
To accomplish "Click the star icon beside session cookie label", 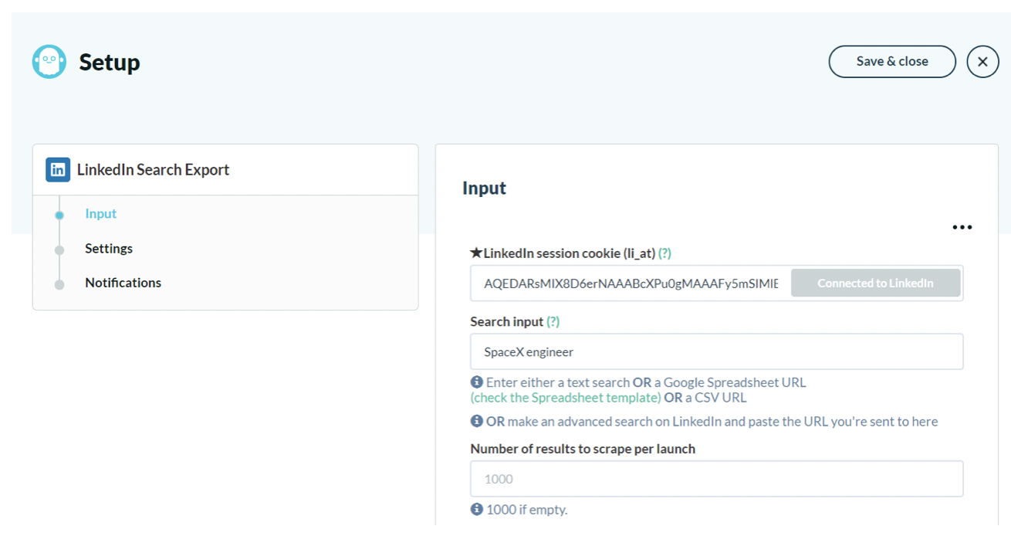I will 476,253.
